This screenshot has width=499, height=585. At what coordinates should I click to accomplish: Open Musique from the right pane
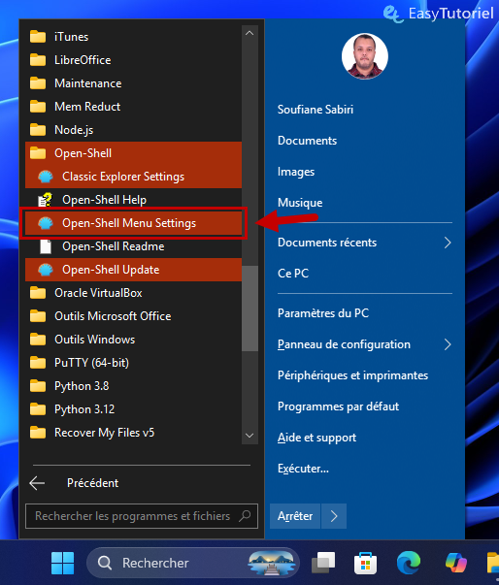[x=300, y=203]
